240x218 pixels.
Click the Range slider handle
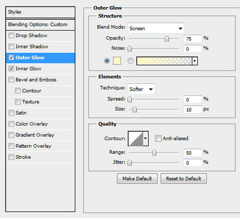coord(154,152)
